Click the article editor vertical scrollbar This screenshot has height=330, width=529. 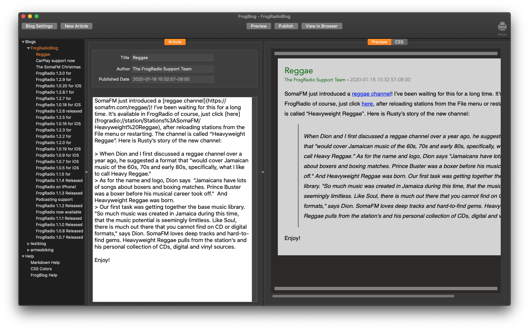[x=255, y=199]
